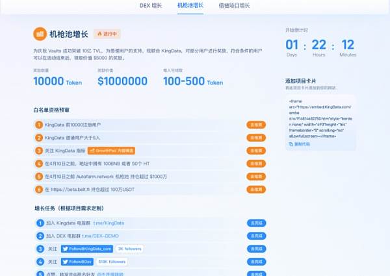Click the blue button for Follow@KingData_com row
The width and height of the screenshot is (390, 276).
pos(257,249)
